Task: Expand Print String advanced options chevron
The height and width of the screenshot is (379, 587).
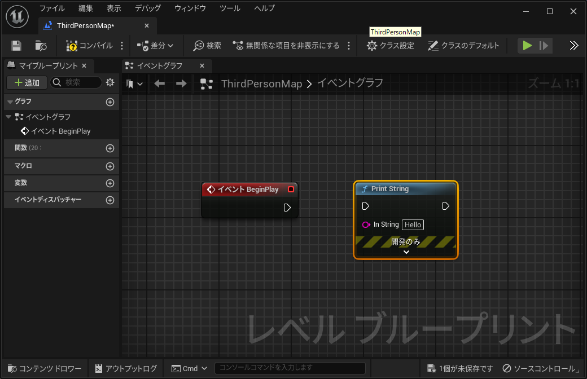Action: [x=406, y=252]
